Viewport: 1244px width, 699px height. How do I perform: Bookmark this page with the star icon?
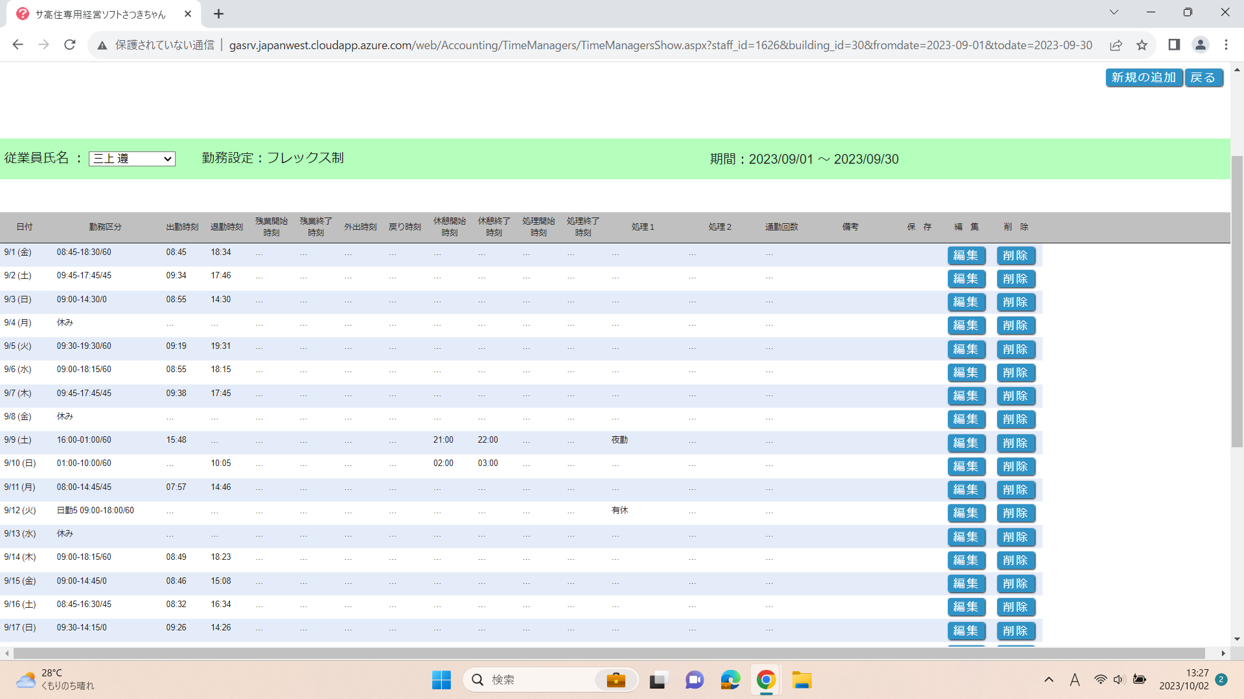pyautogui.click(x=1142, y=45)
